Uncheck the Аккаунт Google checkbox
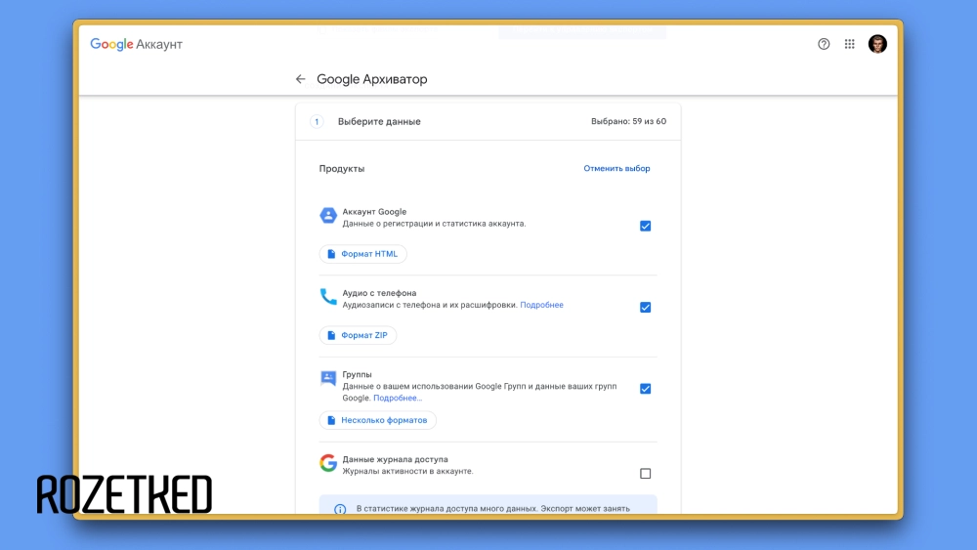The height and width of the screenshot is (550, 977). coord(645,226)
